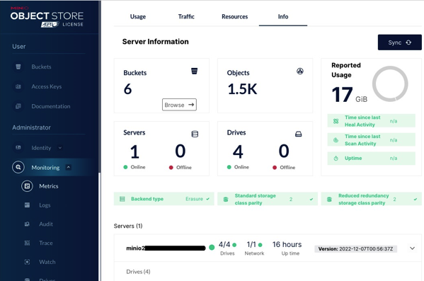
Task: Click the 'Drives (4)' heading
Action: (x=138, y=272)
